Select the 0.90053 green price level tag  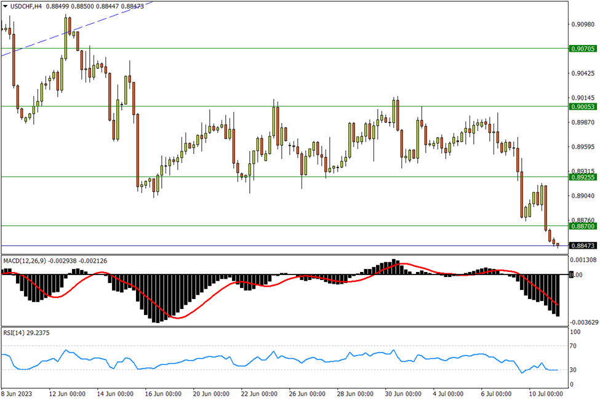point(582,106)
